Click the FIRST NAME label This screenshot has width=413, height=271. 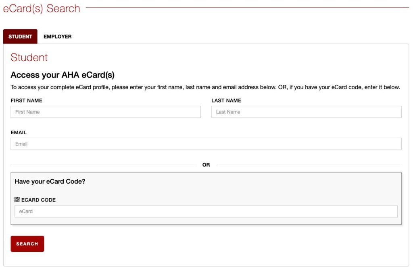tap(26, 101)
